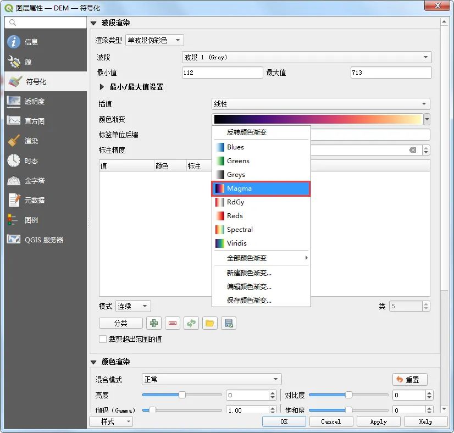Open the blend mode dropdown
The image size is (454, 433).
211,379
